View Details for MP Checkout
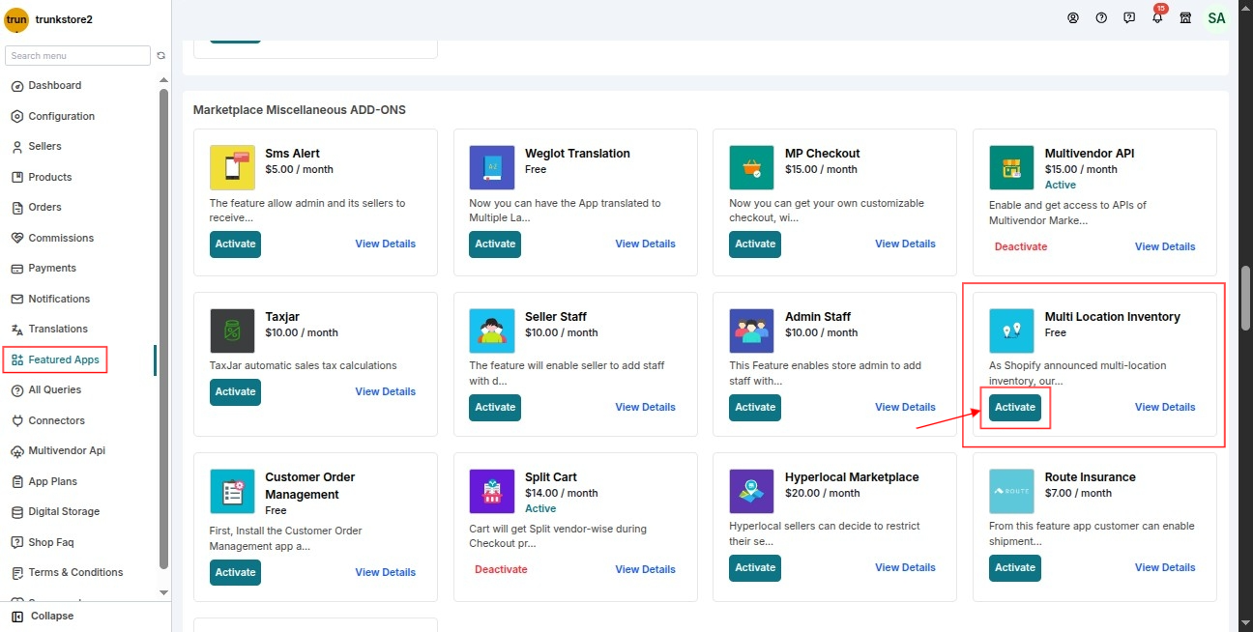This screenshot has width=1253, height=632. (x=906, y=244)
